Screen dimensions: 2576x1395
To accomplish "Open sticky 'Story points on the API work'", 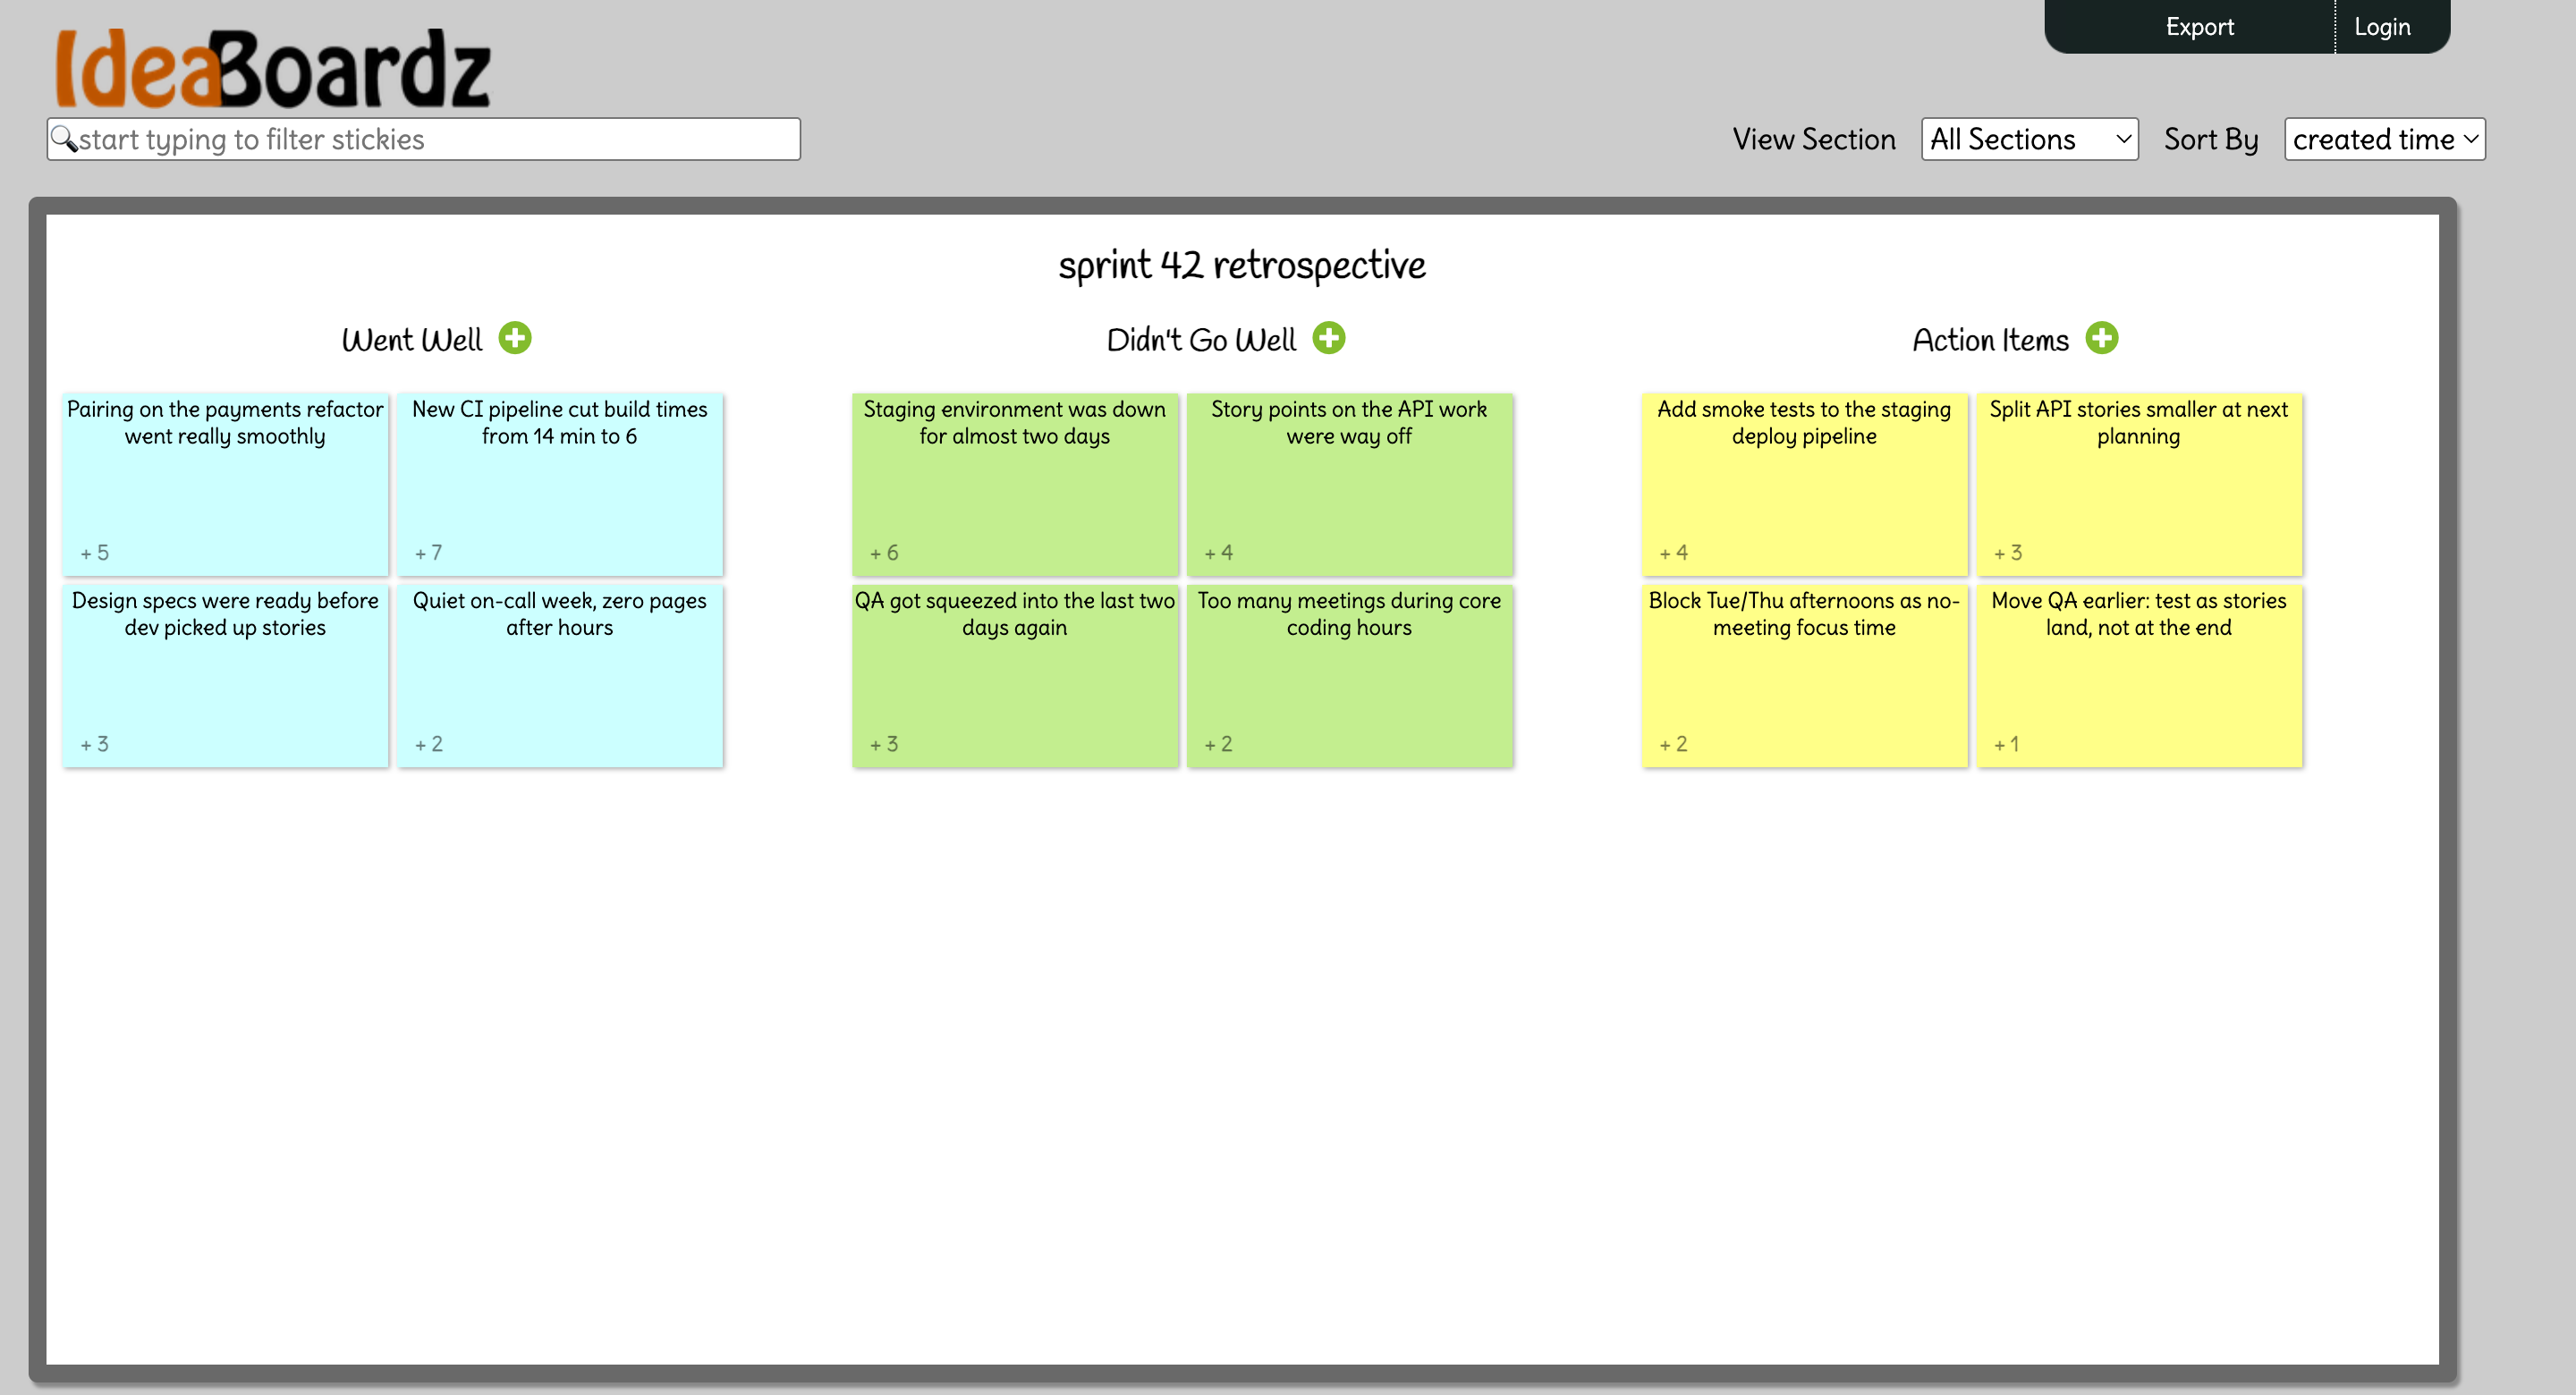I will pyautogui.click(x=1350, y=484).
